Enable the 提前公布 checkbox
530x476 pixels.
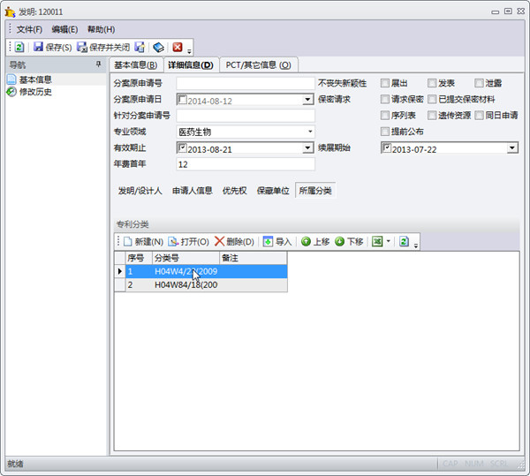[384, 132]
